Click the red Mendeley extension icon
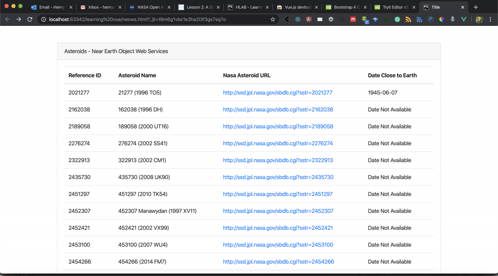The height and width of the screenshot is (276, 498). coord(353,19)
